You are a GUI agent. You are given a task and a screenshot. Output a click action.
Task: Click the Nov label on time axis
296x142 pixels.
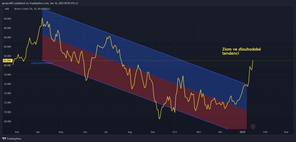(199, 132)
